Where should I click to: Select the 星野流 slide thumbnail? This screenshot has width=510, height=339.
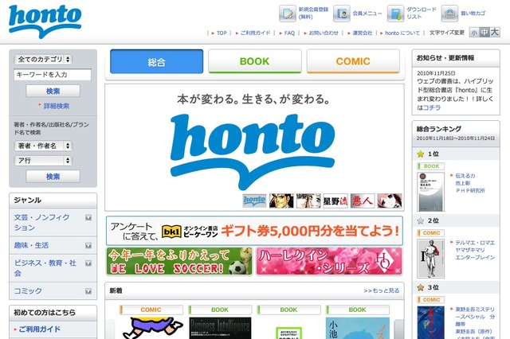pos(335,201)
